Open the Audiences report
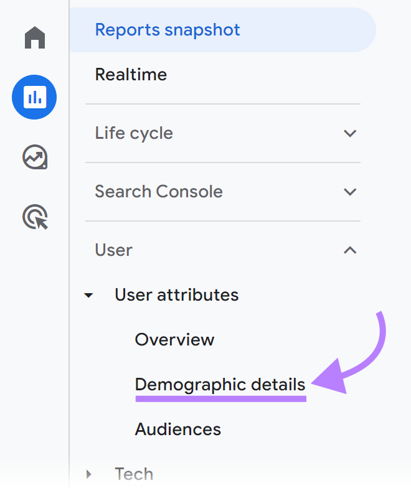The height and width of the screenshot is (493, 411). coord(177,430)
